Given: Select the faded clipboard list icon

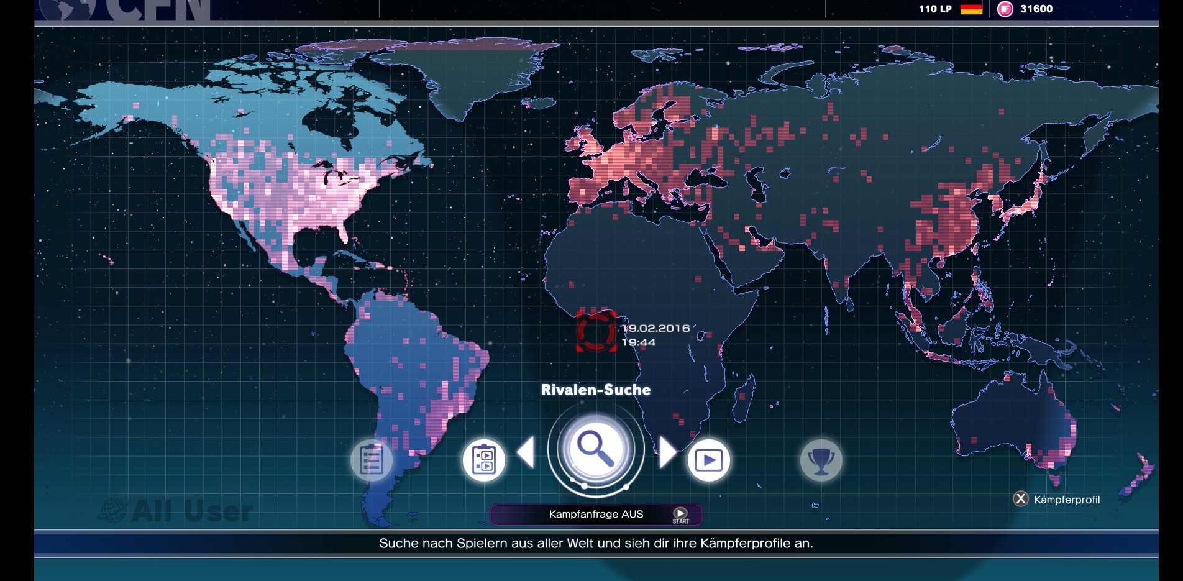Looking at the screenshot, I should 372,460.
